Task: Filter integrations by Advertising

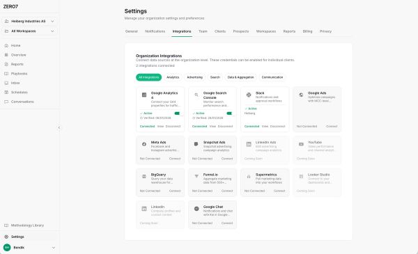Action: click(x=194, y=77)
